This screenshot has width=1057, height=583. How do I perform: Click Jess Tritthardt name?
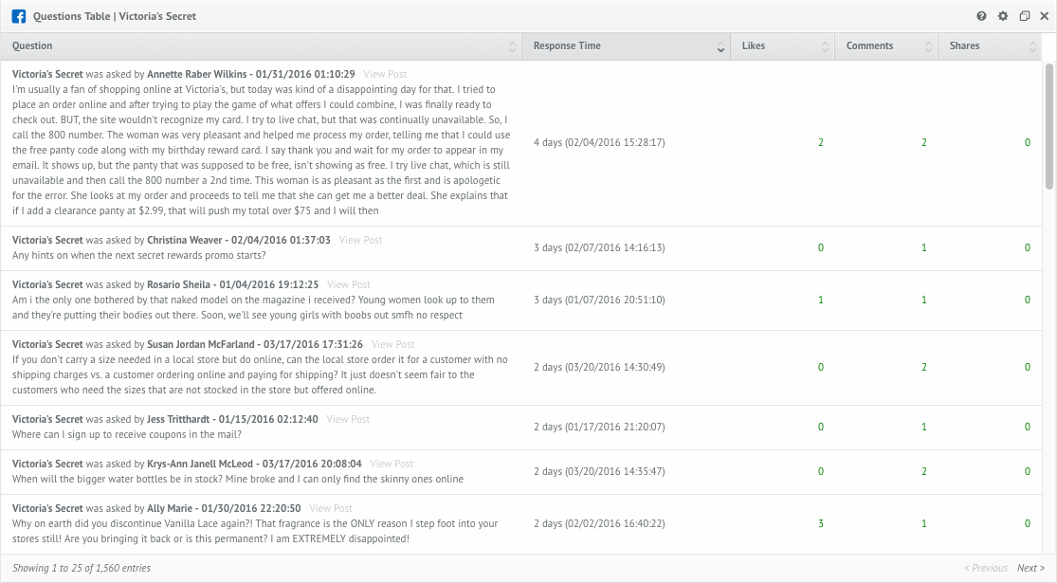pyautogui.click(x=178, y=419)
